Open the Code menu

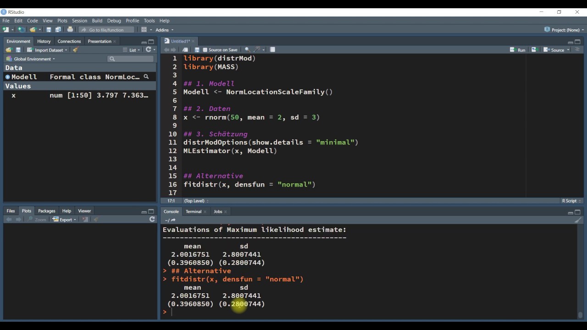coord(32,21)
